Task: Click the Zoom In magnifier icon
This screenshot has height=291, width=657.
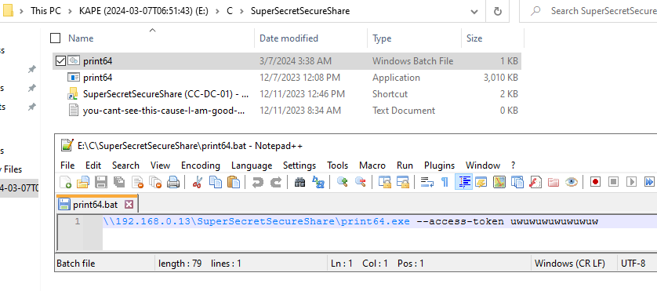Action: click(x=343, y=182)
